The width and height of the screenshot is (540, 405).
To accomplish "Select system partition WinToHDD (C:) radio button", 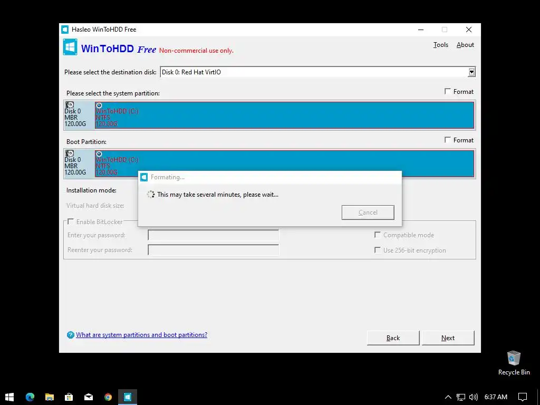I will [99, 105].
